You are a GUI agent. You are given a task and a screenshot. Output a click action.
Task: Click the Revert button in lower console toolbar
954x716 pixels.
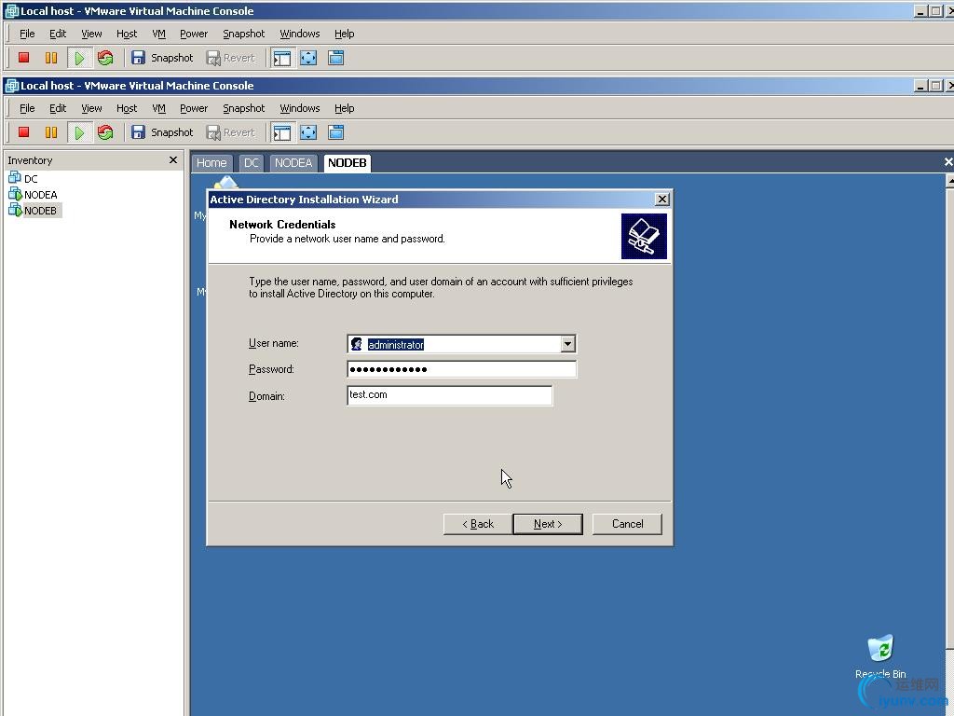231,132
